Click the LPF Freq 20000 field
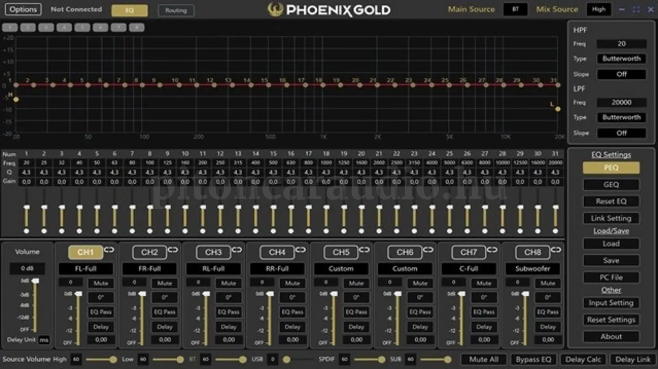Image resolution: width=658 pixels, height=369 pixels. click(622, 102)
